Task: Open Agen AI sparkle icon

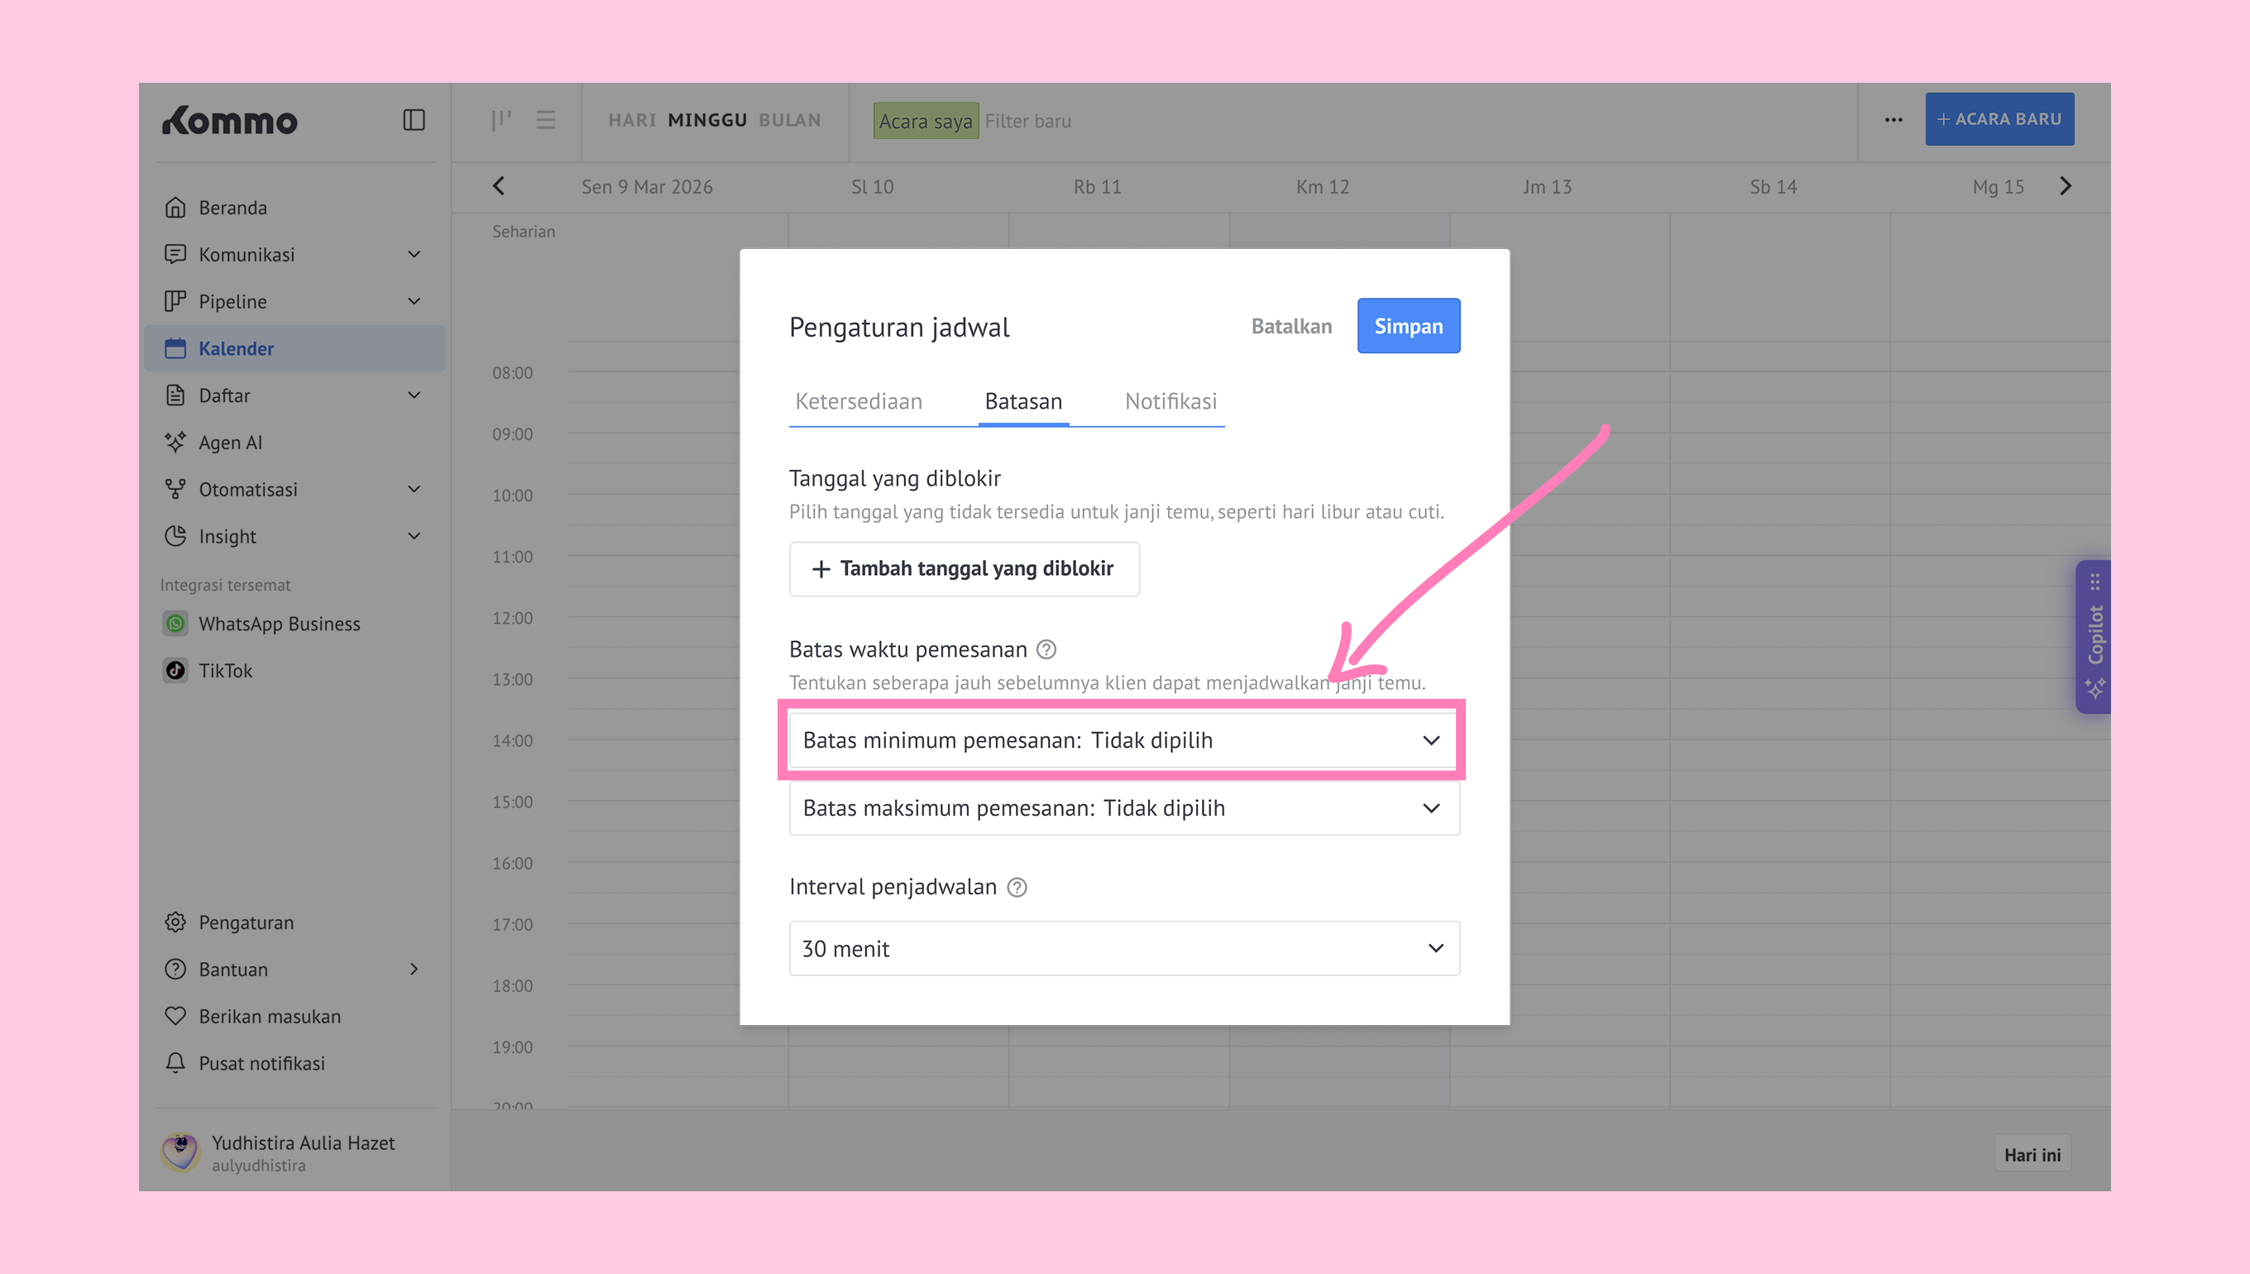Action: click(x=175, y=442)
